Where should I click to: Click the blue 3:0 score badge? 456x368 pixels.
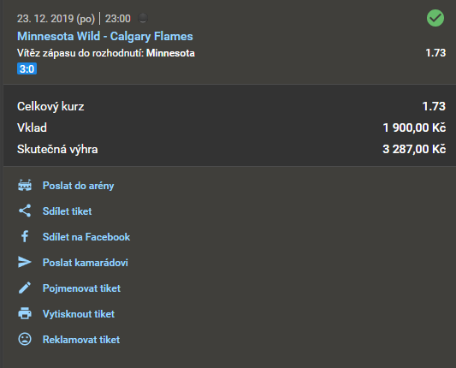pyautogui.click(x=27, y=69)
